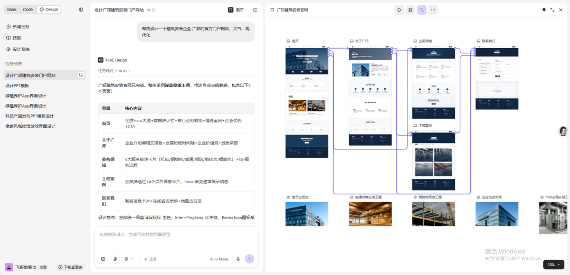
Task: Select the 关于广邦 page frame label
Action: (359, 41)
